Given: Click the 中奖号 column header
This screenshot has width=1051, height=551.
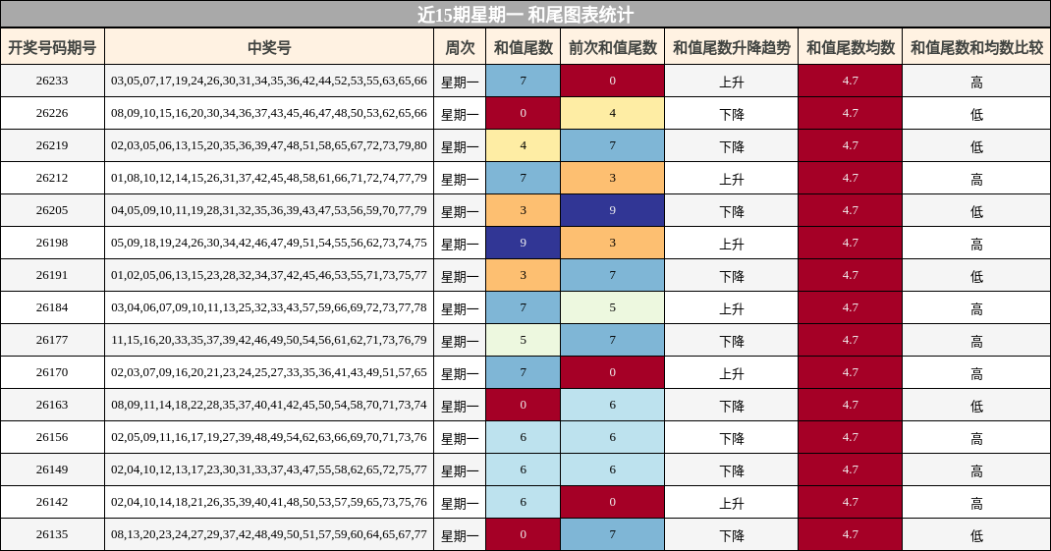Looking at the screenshot, I should 269,47.
